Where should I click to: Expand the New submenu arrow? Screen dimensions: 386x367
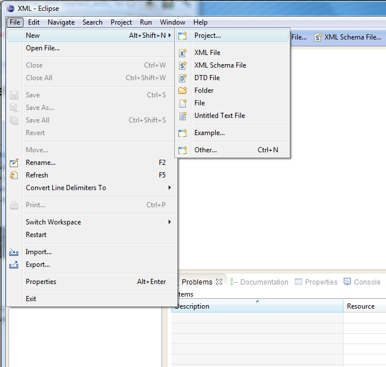(170, 35)
